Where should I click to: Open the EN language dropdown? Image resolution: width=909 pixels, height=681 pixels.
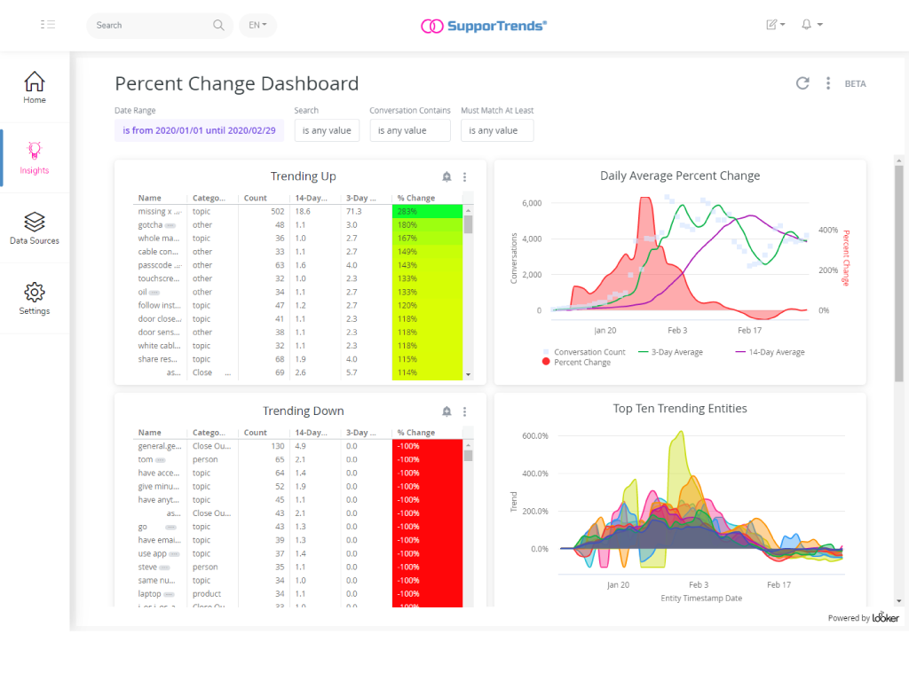click(257, 25)
